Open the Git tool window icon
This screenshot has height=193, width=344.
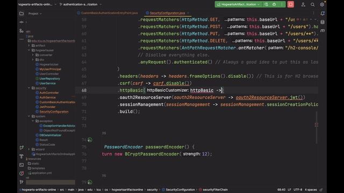click(21, 182)
